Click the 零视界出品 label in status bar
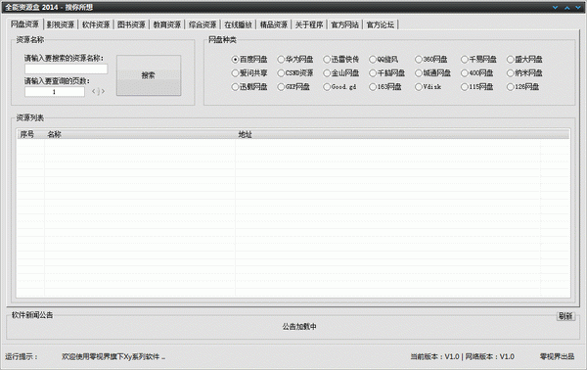 pyautogui.click(x=557, y=356)
